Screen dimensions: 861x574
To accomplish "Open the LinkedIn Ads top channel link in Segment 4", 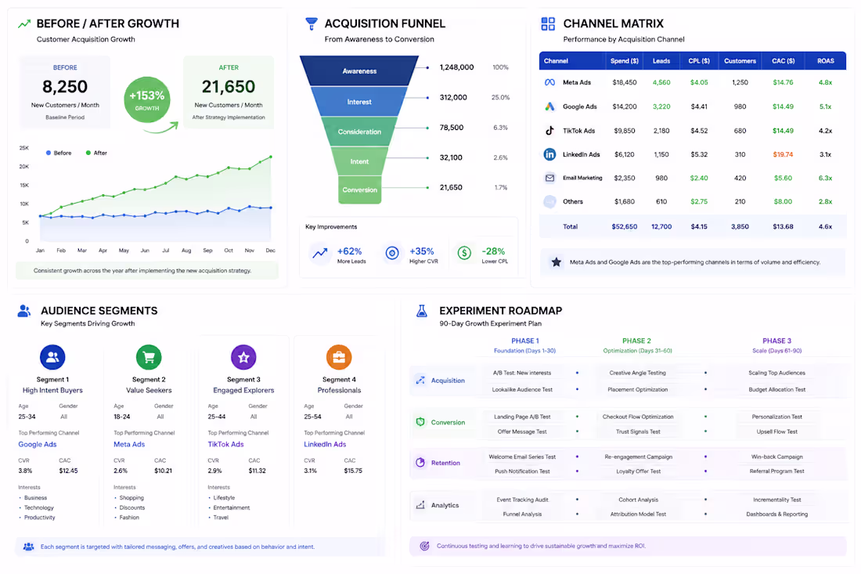I will 325,444.
